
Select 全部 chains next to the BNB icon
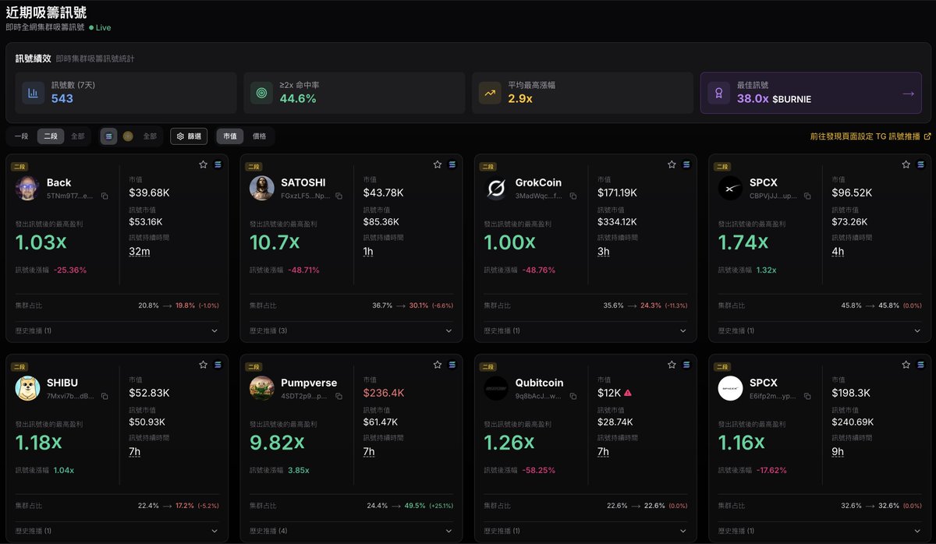(150, 136)
